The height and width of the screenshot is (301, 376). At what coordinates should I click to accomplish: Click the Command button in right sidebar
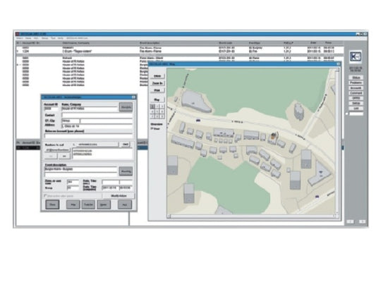click(356, 93)
